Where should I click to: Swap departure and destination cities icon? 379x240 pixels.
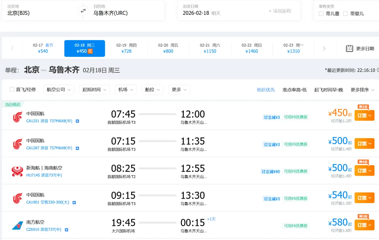click(x=83, y=11)
